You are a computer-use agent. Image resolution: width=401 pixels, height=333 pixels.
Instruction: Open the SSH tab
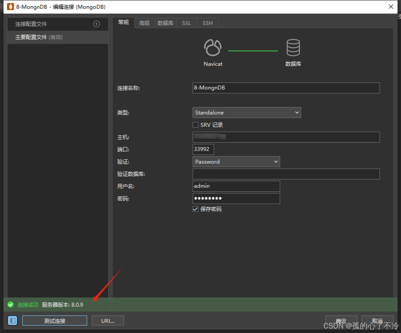208,23
